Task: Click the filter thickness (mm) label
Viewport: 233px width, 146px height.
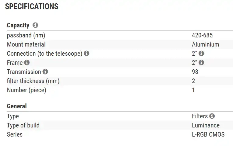Action: click(33, 81)
